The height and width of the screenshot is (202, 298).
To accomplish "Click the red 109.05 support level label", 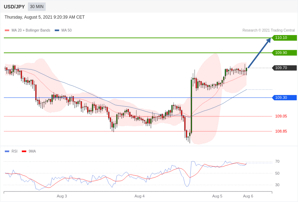I will pos(281,116).
